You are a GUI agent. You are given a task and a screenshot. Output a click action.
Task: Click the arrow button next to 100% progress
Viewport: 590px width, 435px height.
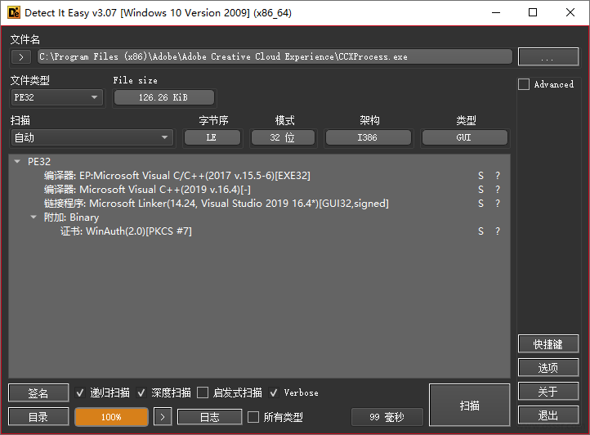[x=163, y=417]
